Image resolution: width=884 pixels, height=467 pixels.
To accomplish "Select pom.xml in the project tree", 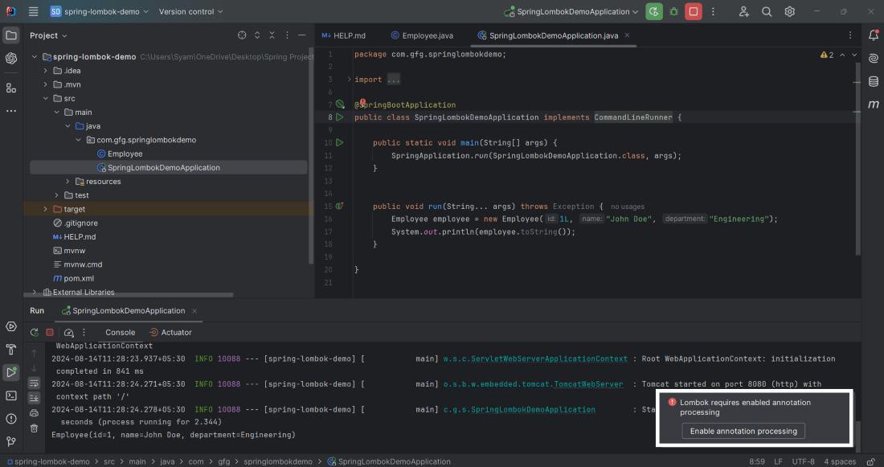I will click(78, 278).
